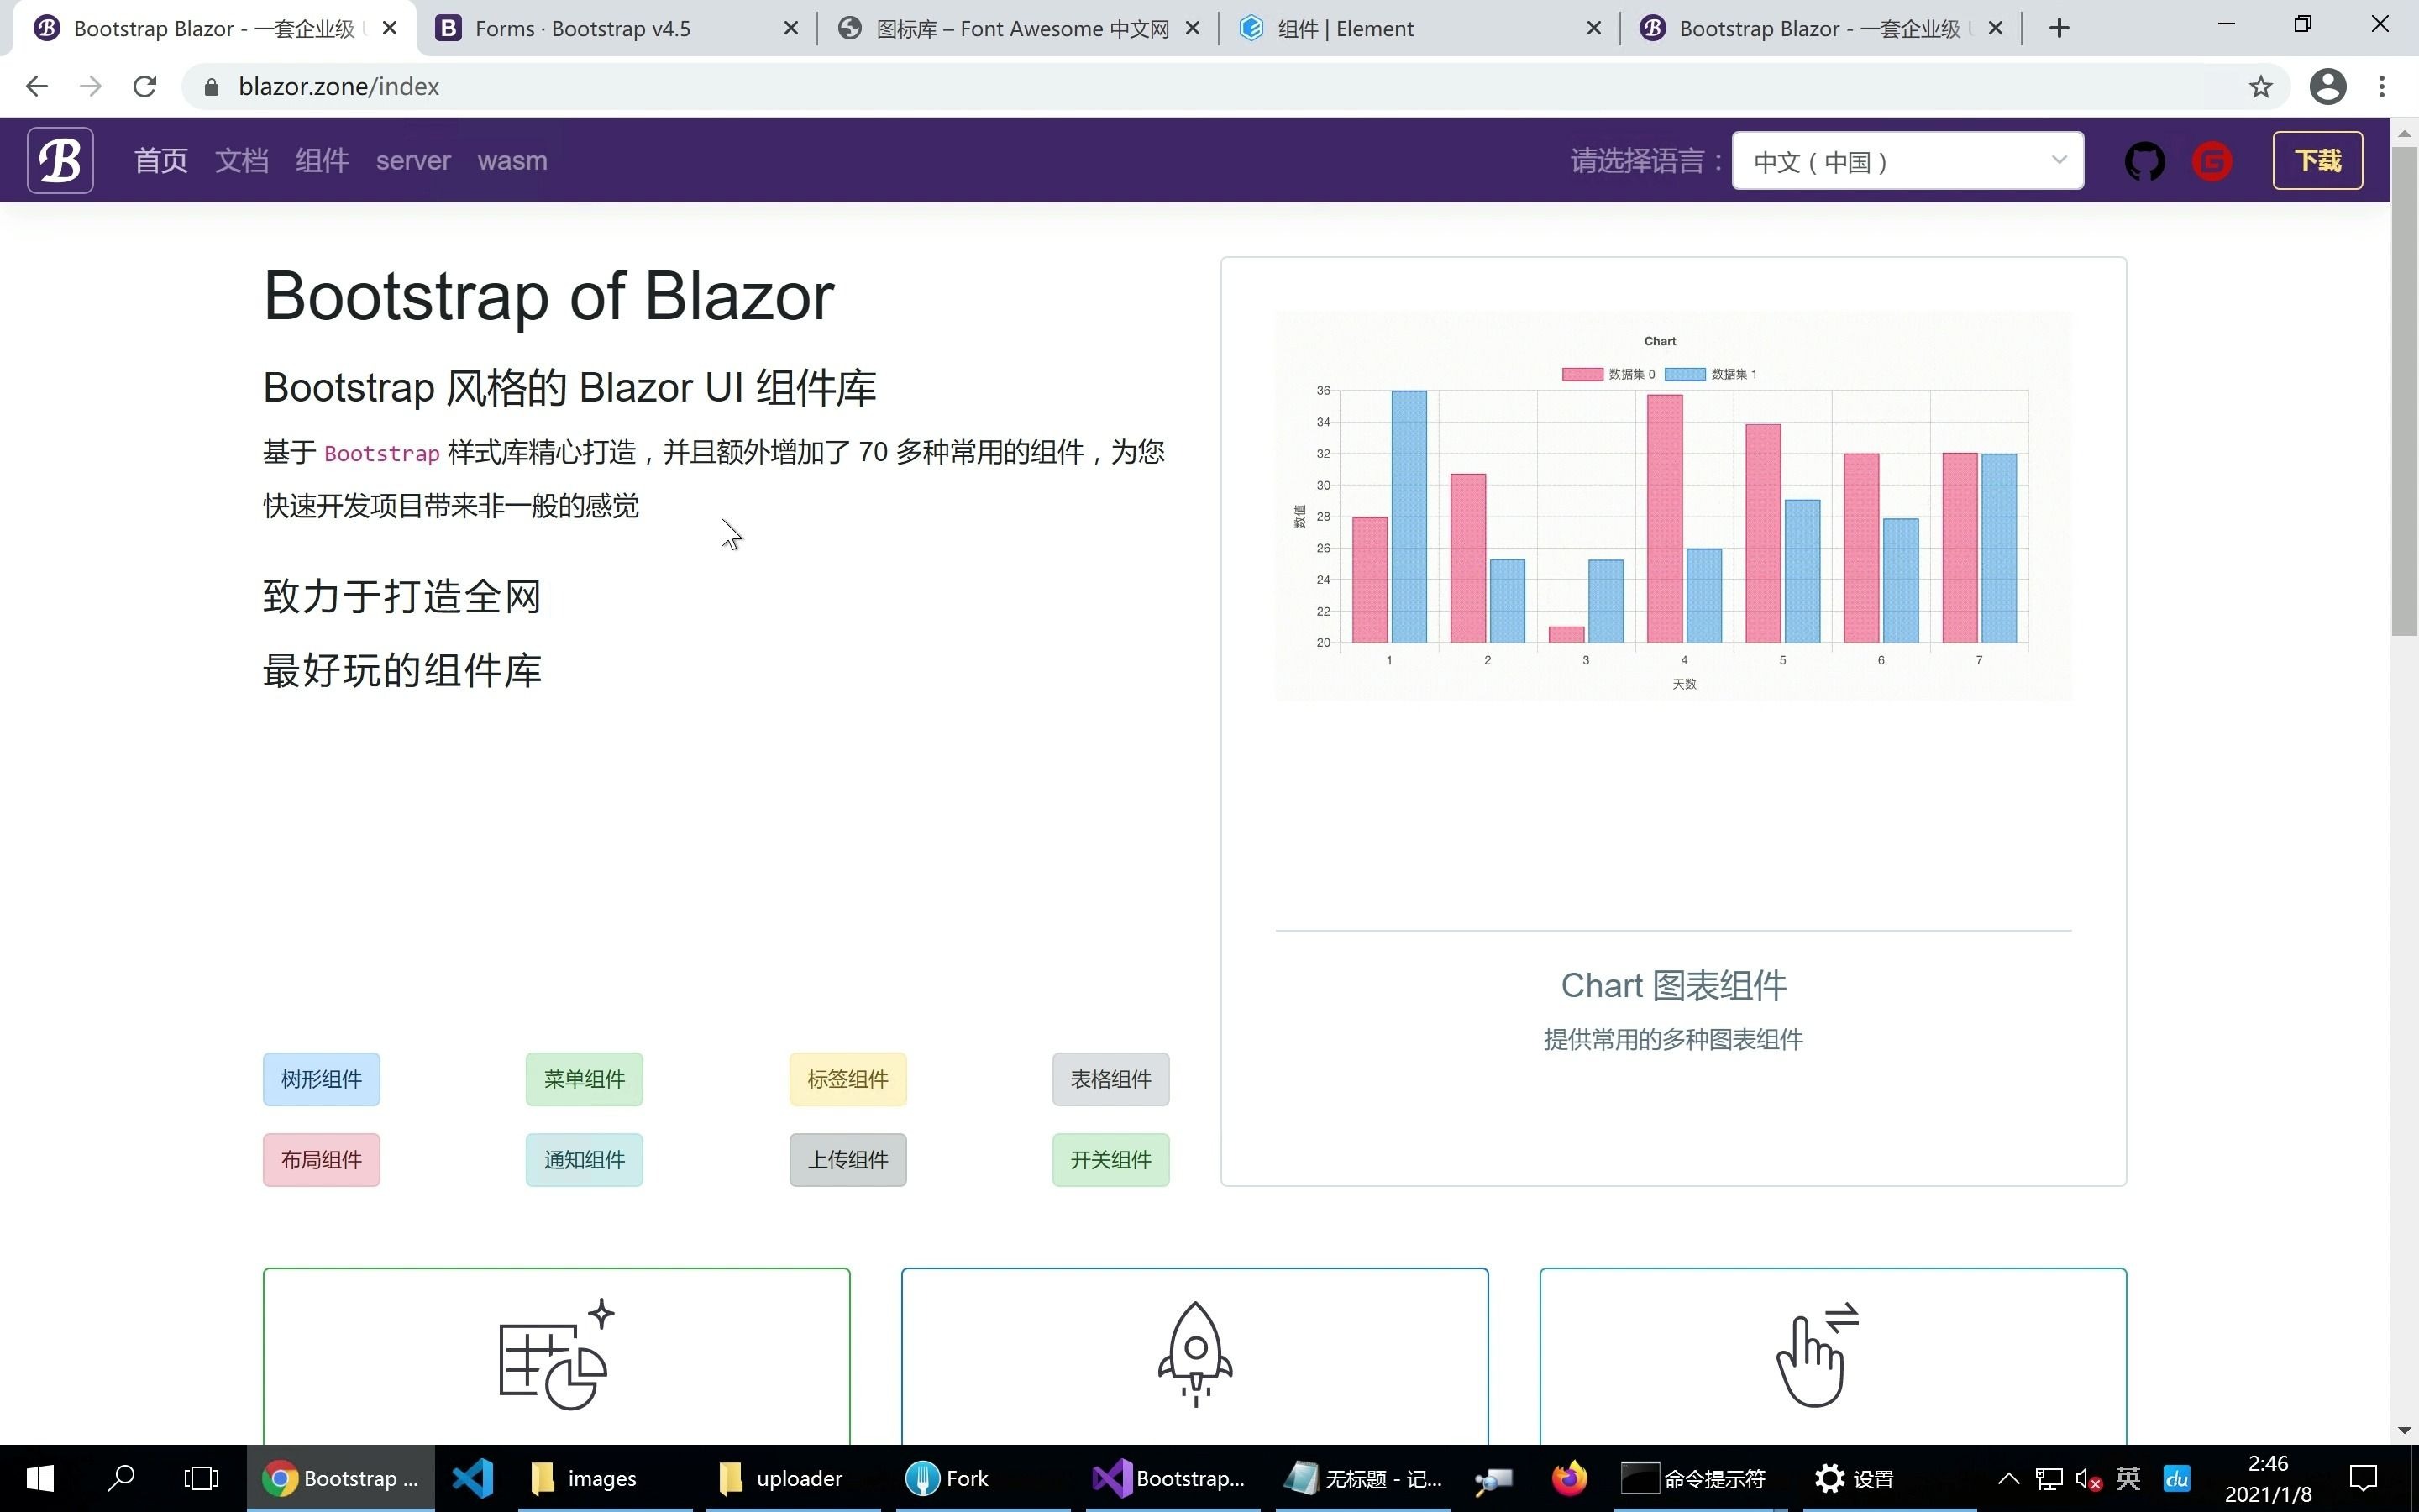Click the browser profile avatar icon

pos(2327,86)
